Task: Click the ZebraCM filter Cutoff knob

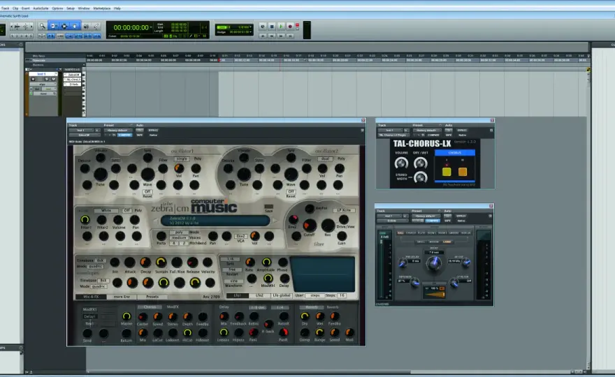Action: click(310, 225)
